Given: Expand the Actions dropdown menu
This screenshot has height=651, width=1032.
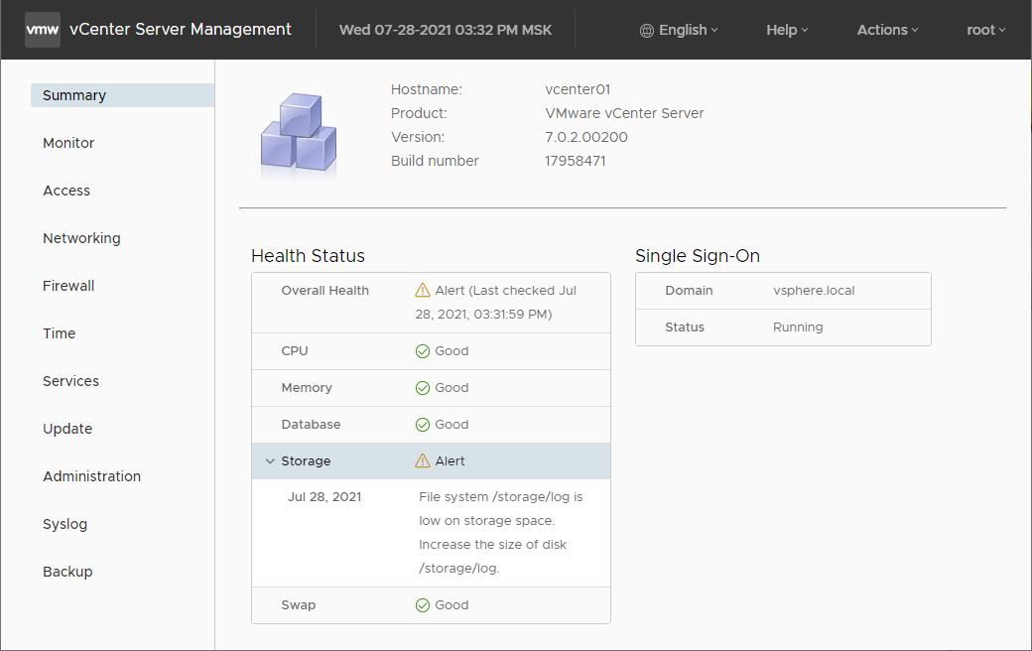Looking at the screenshot, I should [x=887, y=30].
